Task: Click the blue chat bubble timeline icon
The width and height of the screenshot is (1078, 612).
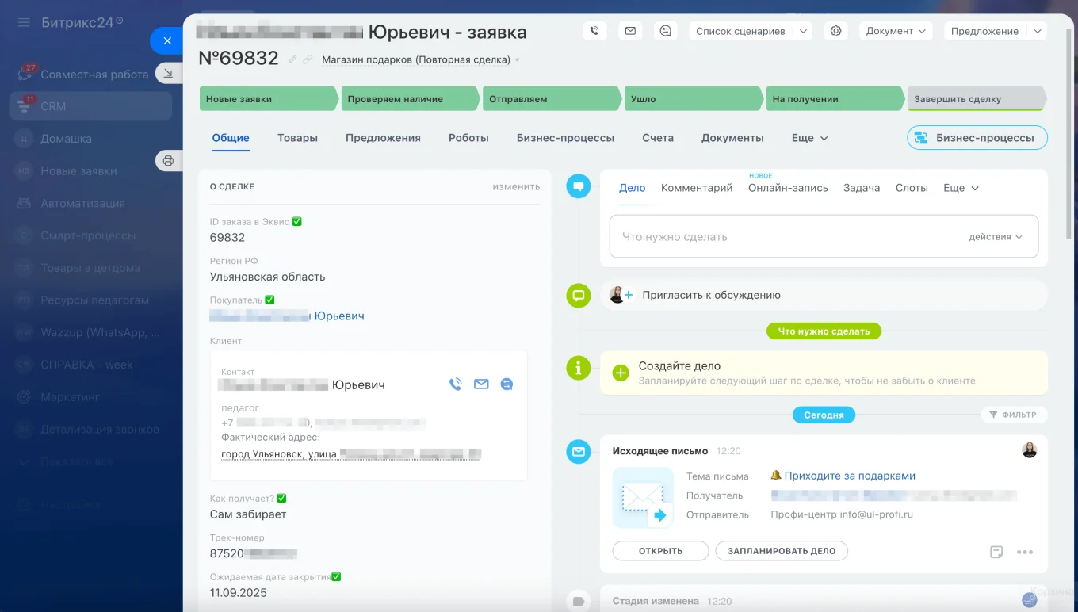Action: tap(579, 186)
